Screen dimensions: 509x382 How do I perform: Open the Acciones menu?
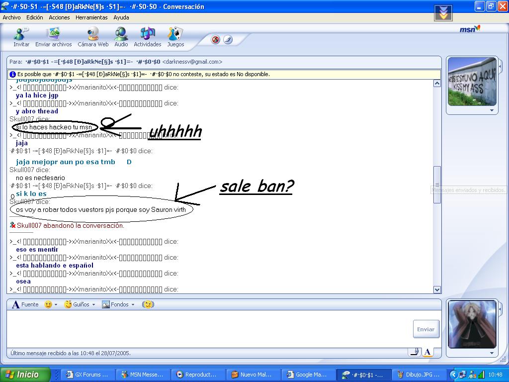tap(59, 17)
